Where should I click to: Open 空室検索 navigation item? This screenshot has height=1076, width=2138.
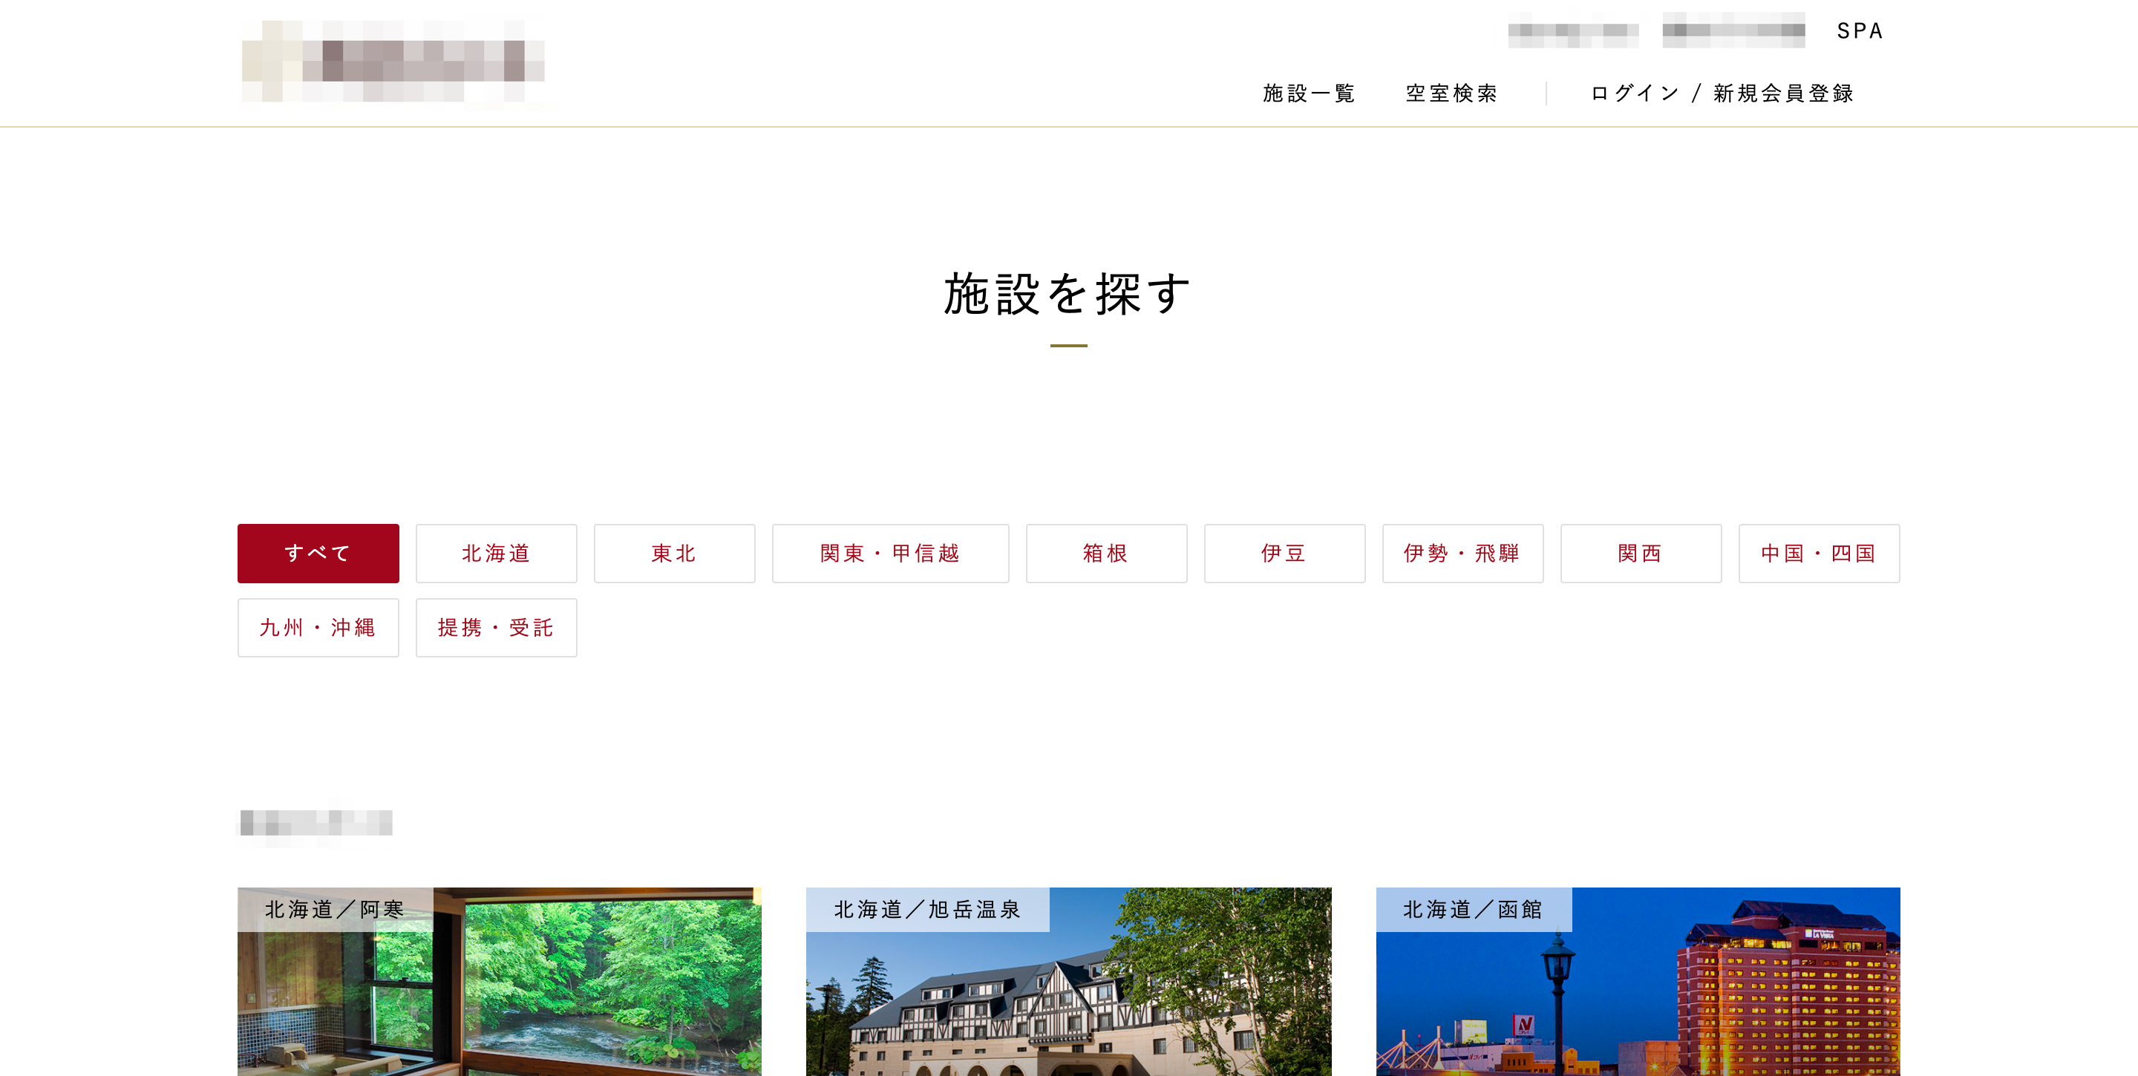tap(1451, 93)
